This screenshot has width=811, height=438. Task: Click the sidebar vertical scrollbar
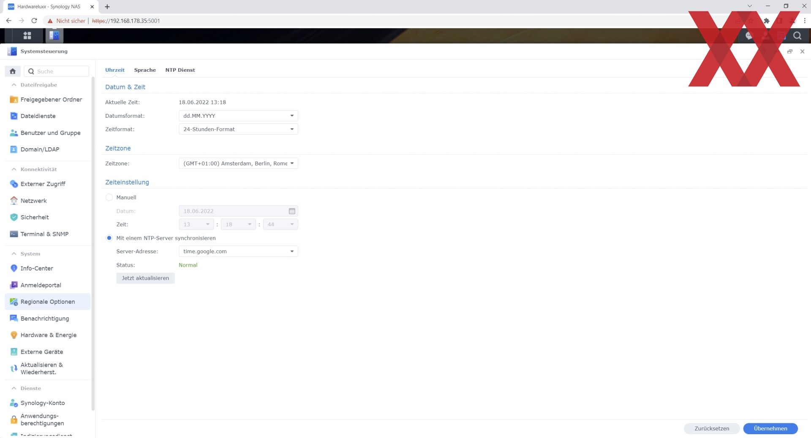pyautogui.click(x=93, y=243)
